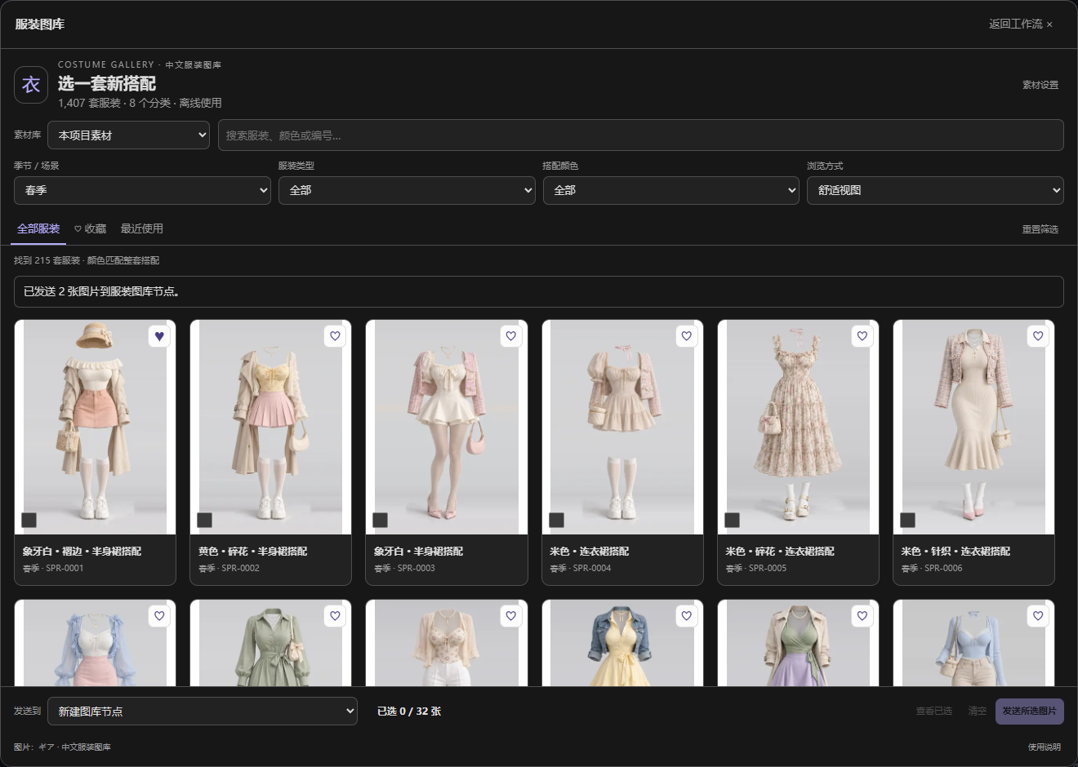
Task: Focus the 搜索服装、颜色或编号 search field
Action: 641,135
